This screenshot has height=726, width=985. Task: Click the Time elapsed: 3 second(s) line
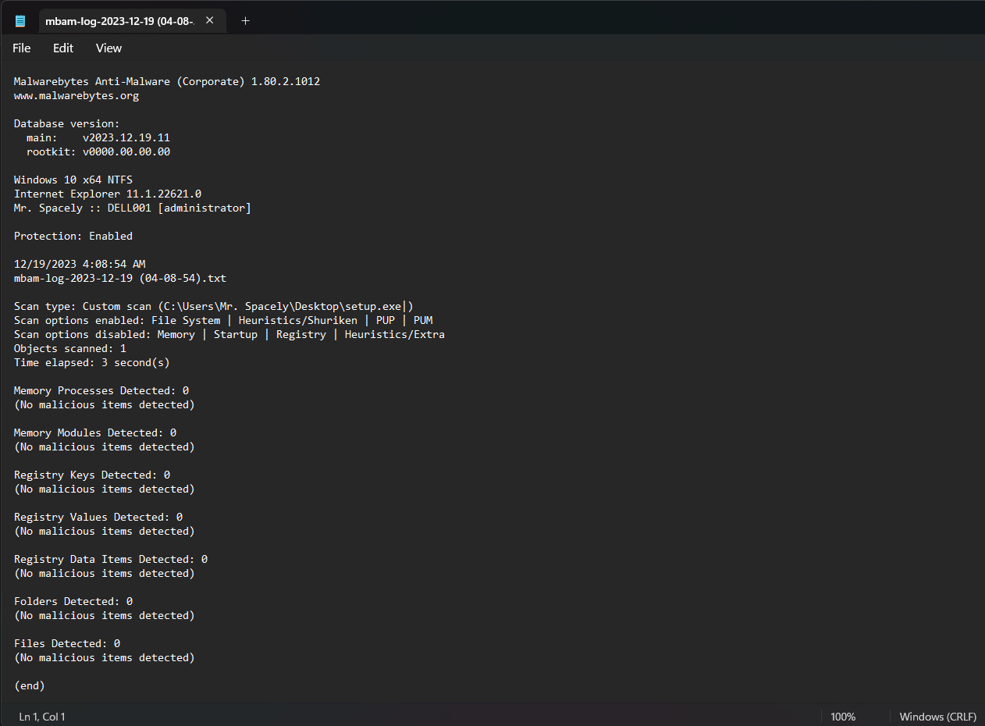click(92, 362)
